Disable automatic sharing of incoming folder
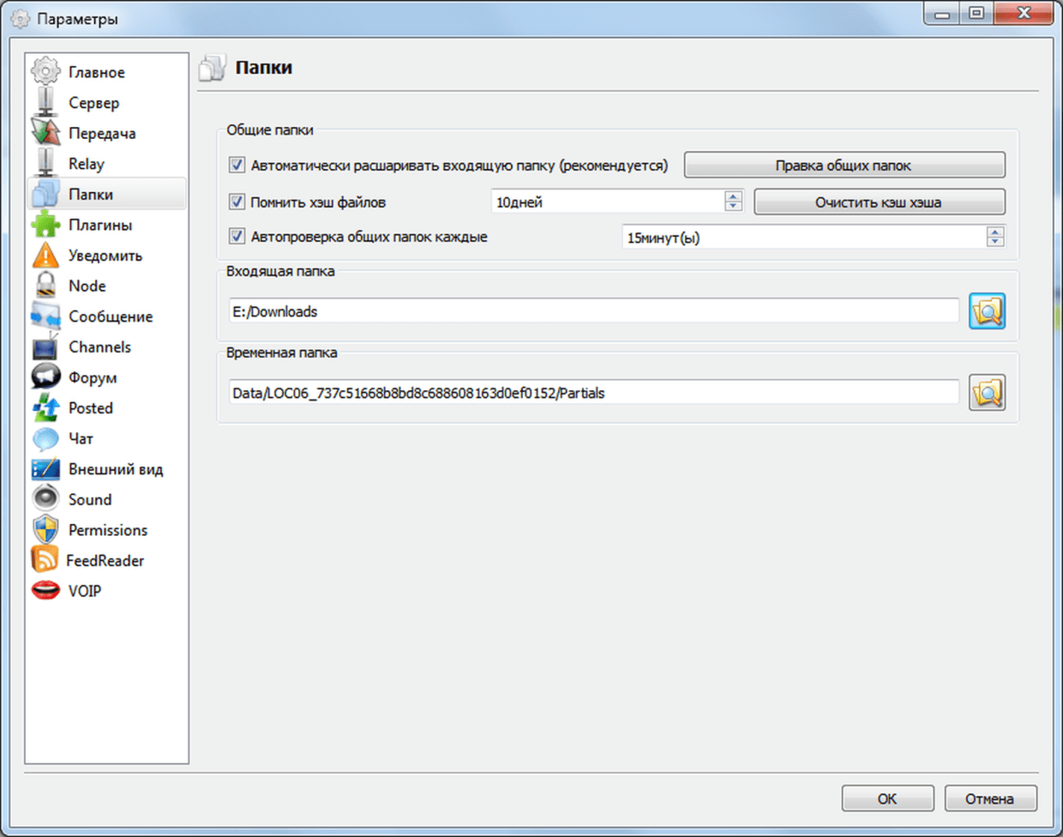The width and height of the screenshot is (1063, 837). coord(237,165)
